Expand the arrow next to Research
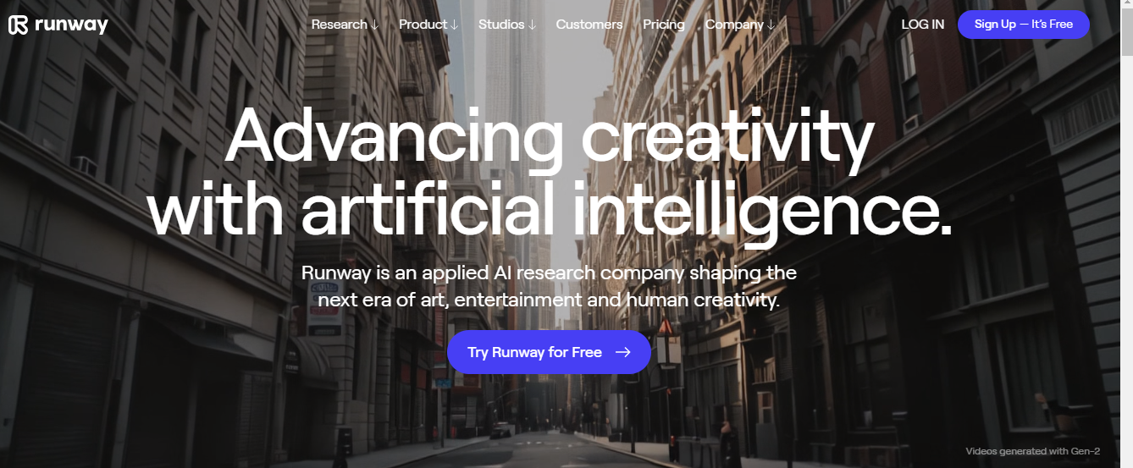The image size is (1133, 468). pos(374,25)
